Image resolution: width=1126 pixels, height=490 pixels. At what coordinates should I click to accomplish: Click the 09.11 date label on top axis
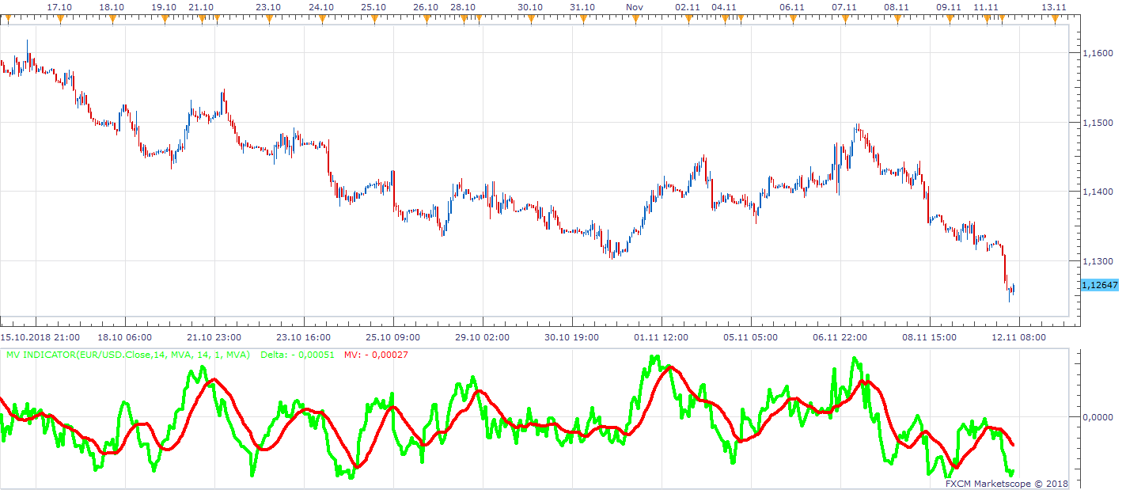949,6
